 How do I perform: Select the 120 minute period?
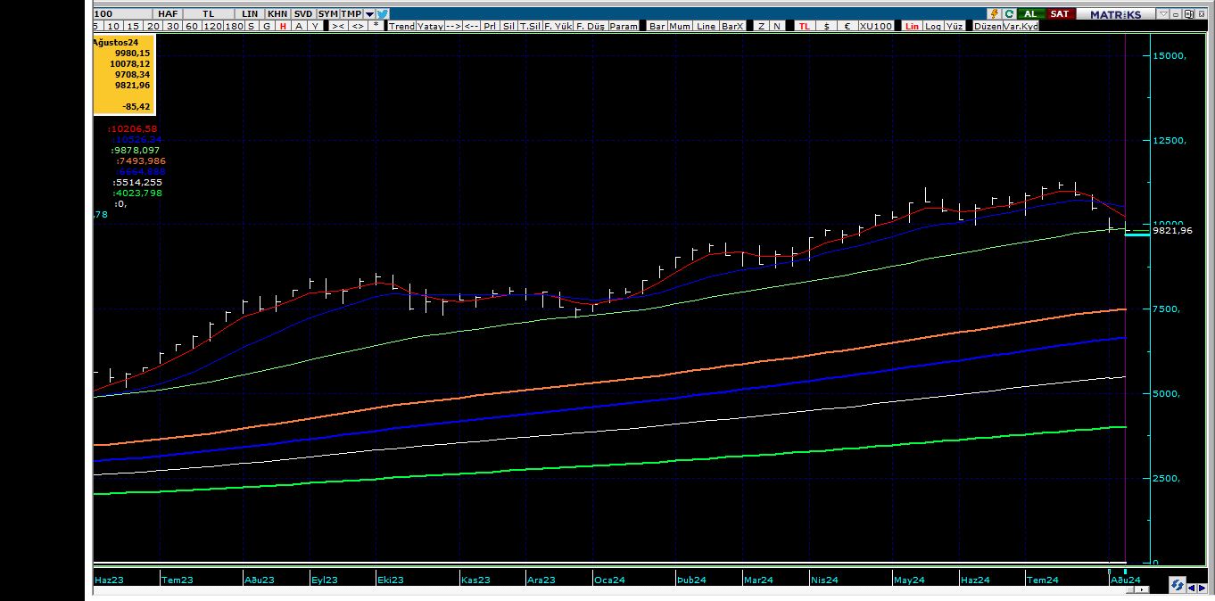(x=212, y=27)
